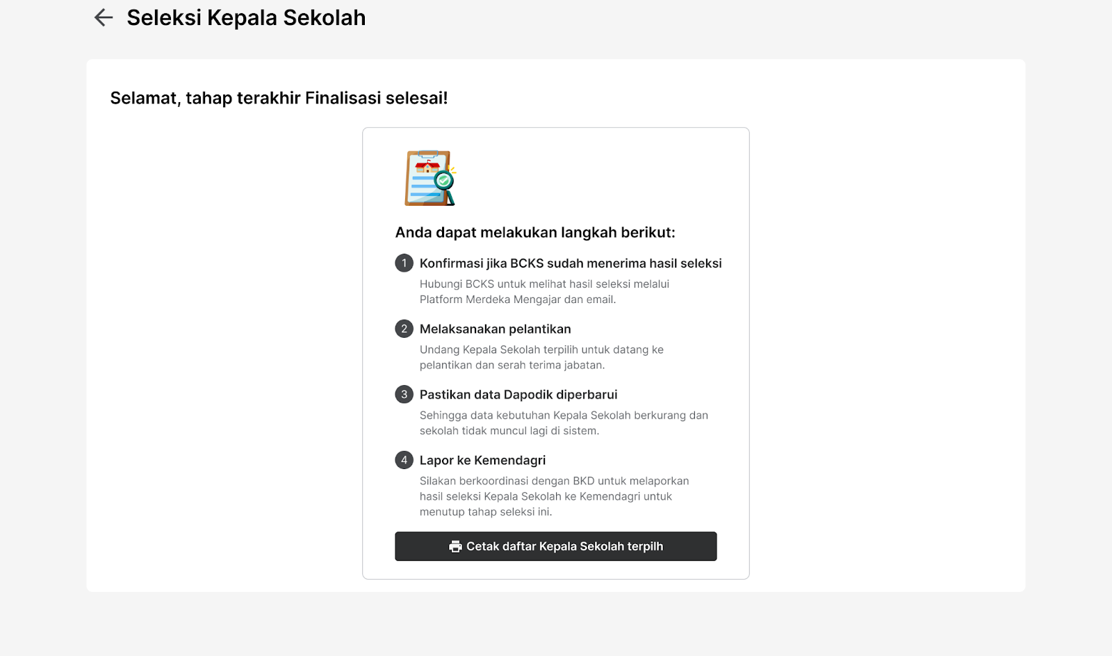Select the Lapor ke Kemendagri step title
Viewport: 1112px width, 656px height.
(x=482, y=460)
